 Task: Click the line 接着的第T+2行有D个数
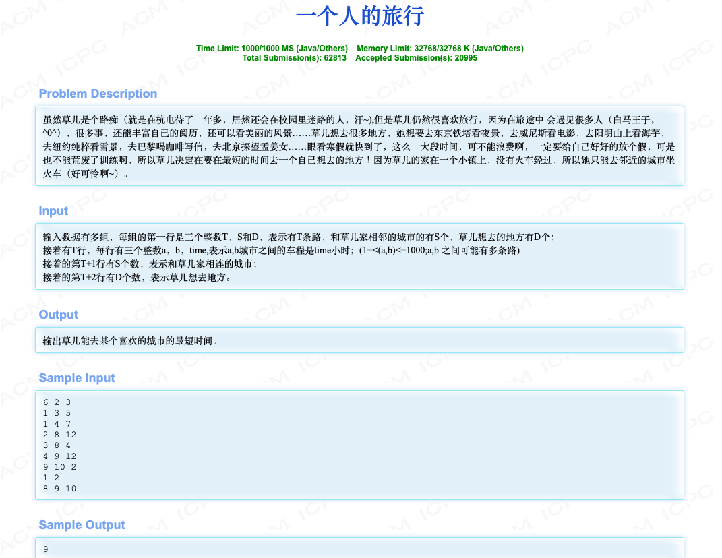[137, 277]
